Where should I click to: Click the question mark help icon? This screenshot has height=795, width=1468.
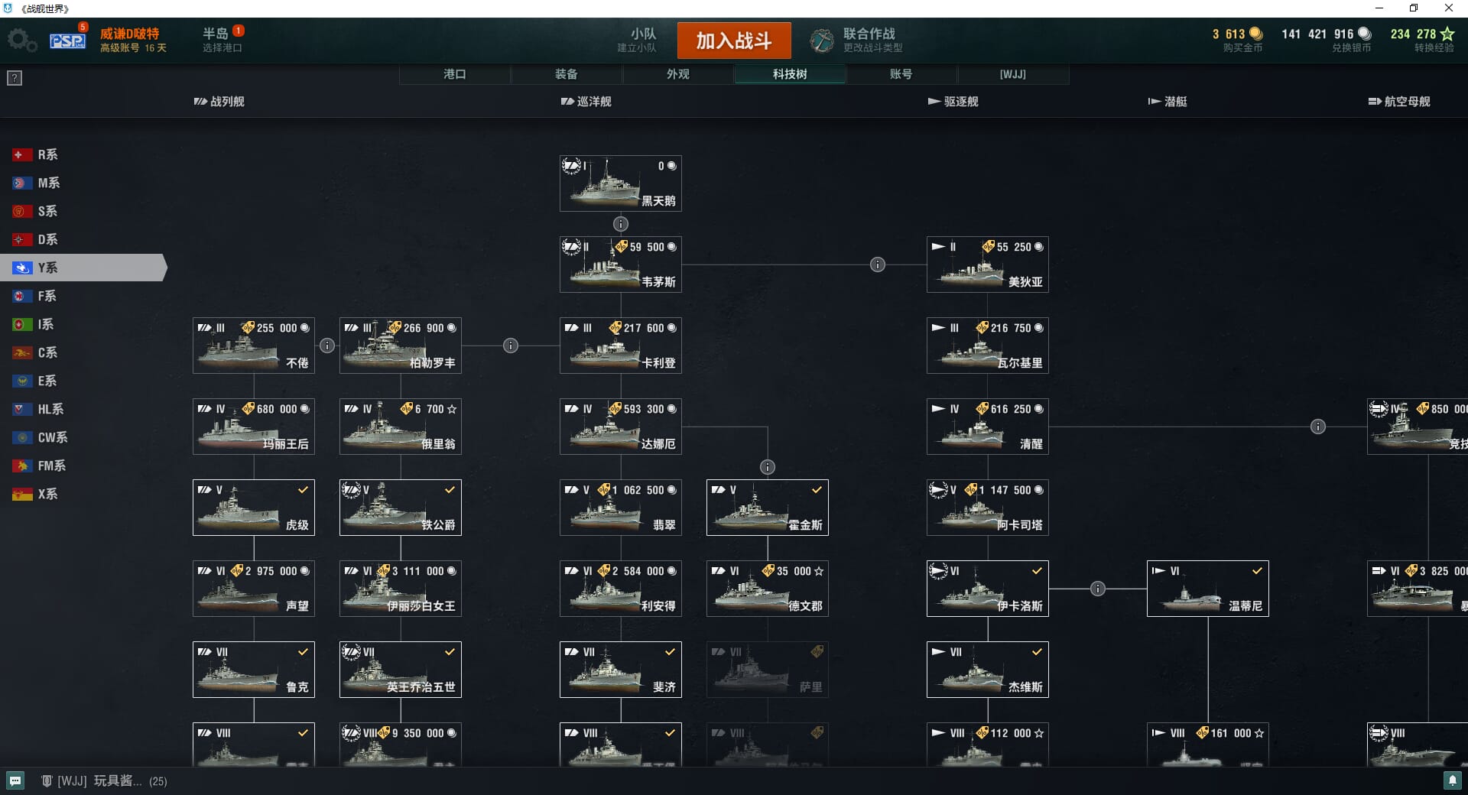point(15,78)
